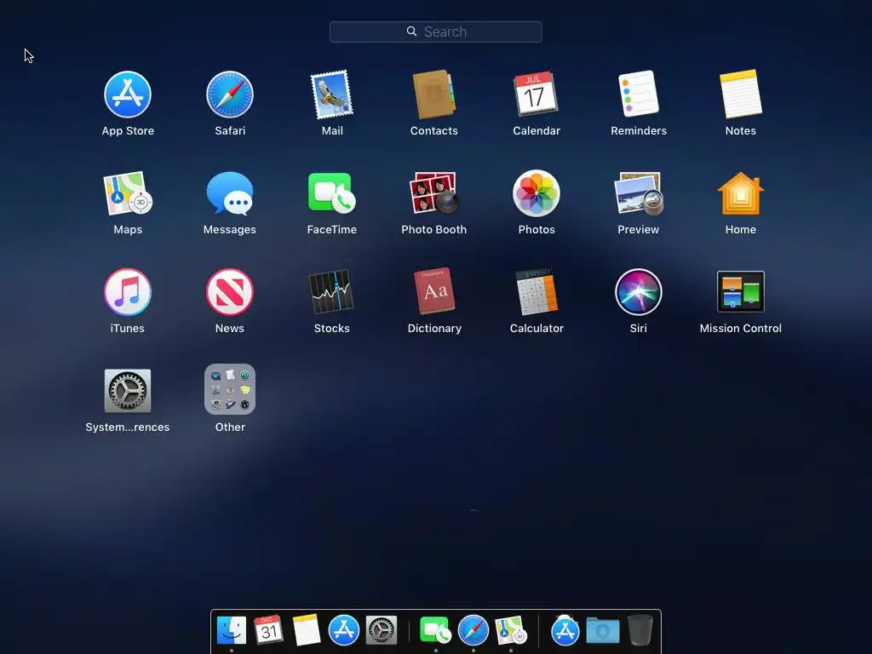This screenshot has width=872, height=654.
Task: Launch the Photos app
Action: tap(536, 193)
